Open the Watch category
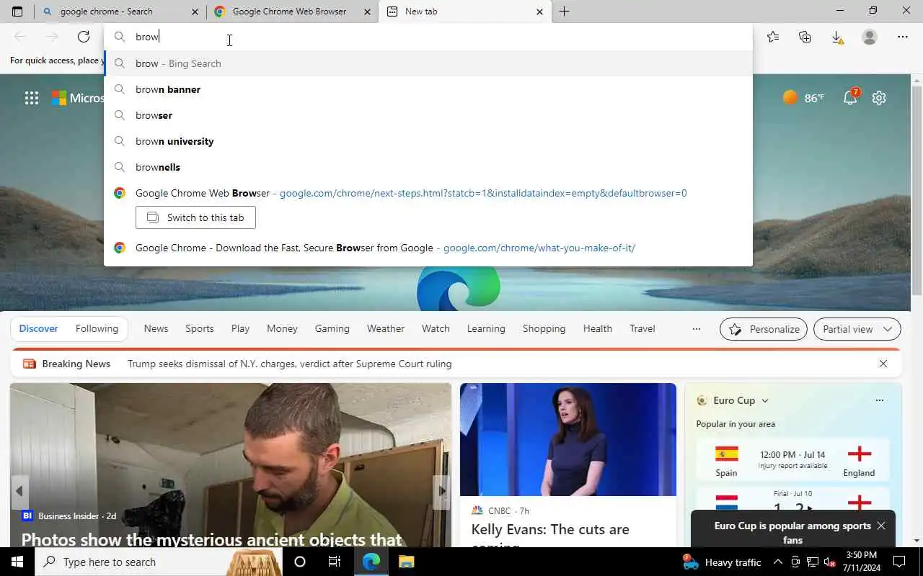The height and width of the screenshot is (576, 923). [x=436, y=328]
